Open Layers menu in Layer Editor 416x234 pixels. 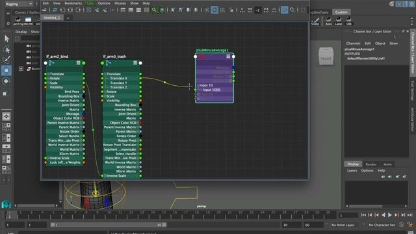point(352,170)
